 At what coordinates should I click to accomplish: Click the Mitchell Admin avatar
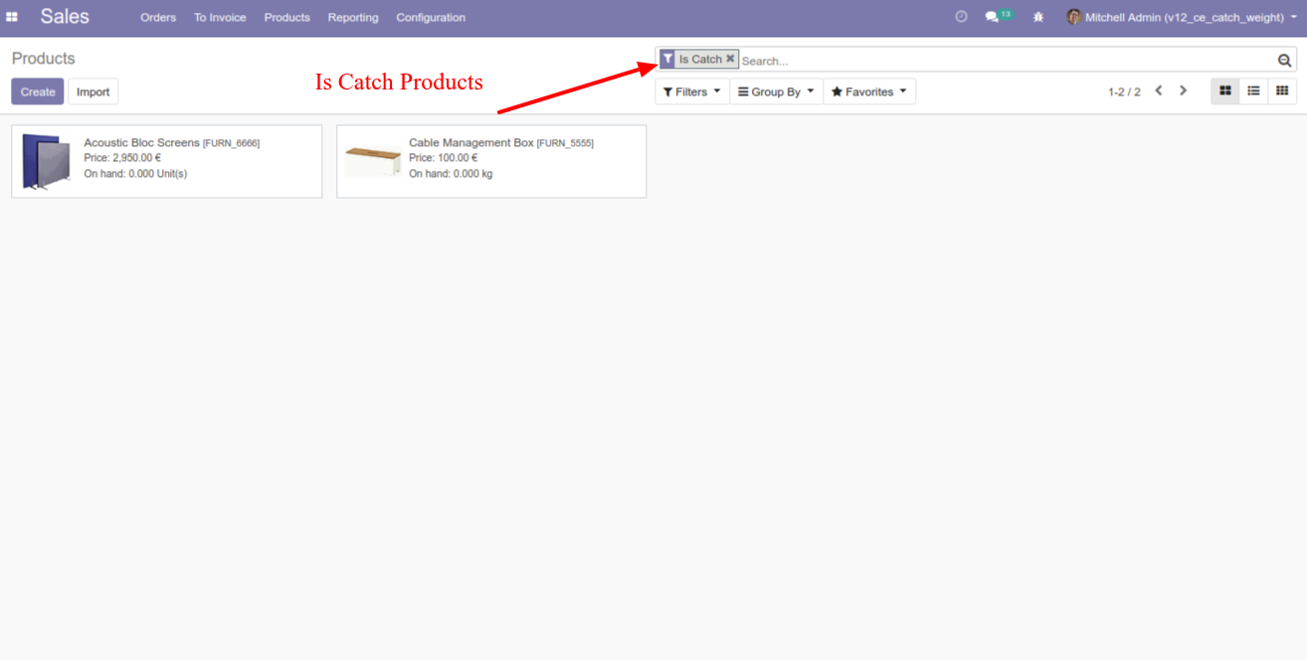click(1074, 17)
